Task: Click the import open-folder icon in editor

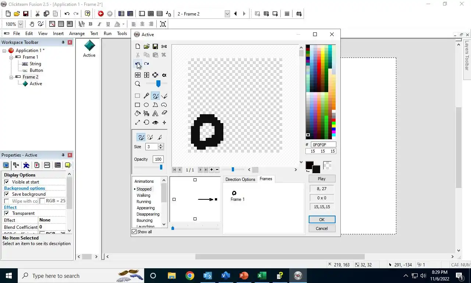Action: pos(146,46)
